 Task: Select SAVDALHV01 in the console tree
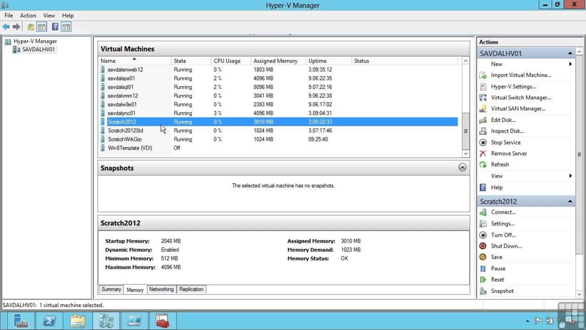[x=38, y=50]
